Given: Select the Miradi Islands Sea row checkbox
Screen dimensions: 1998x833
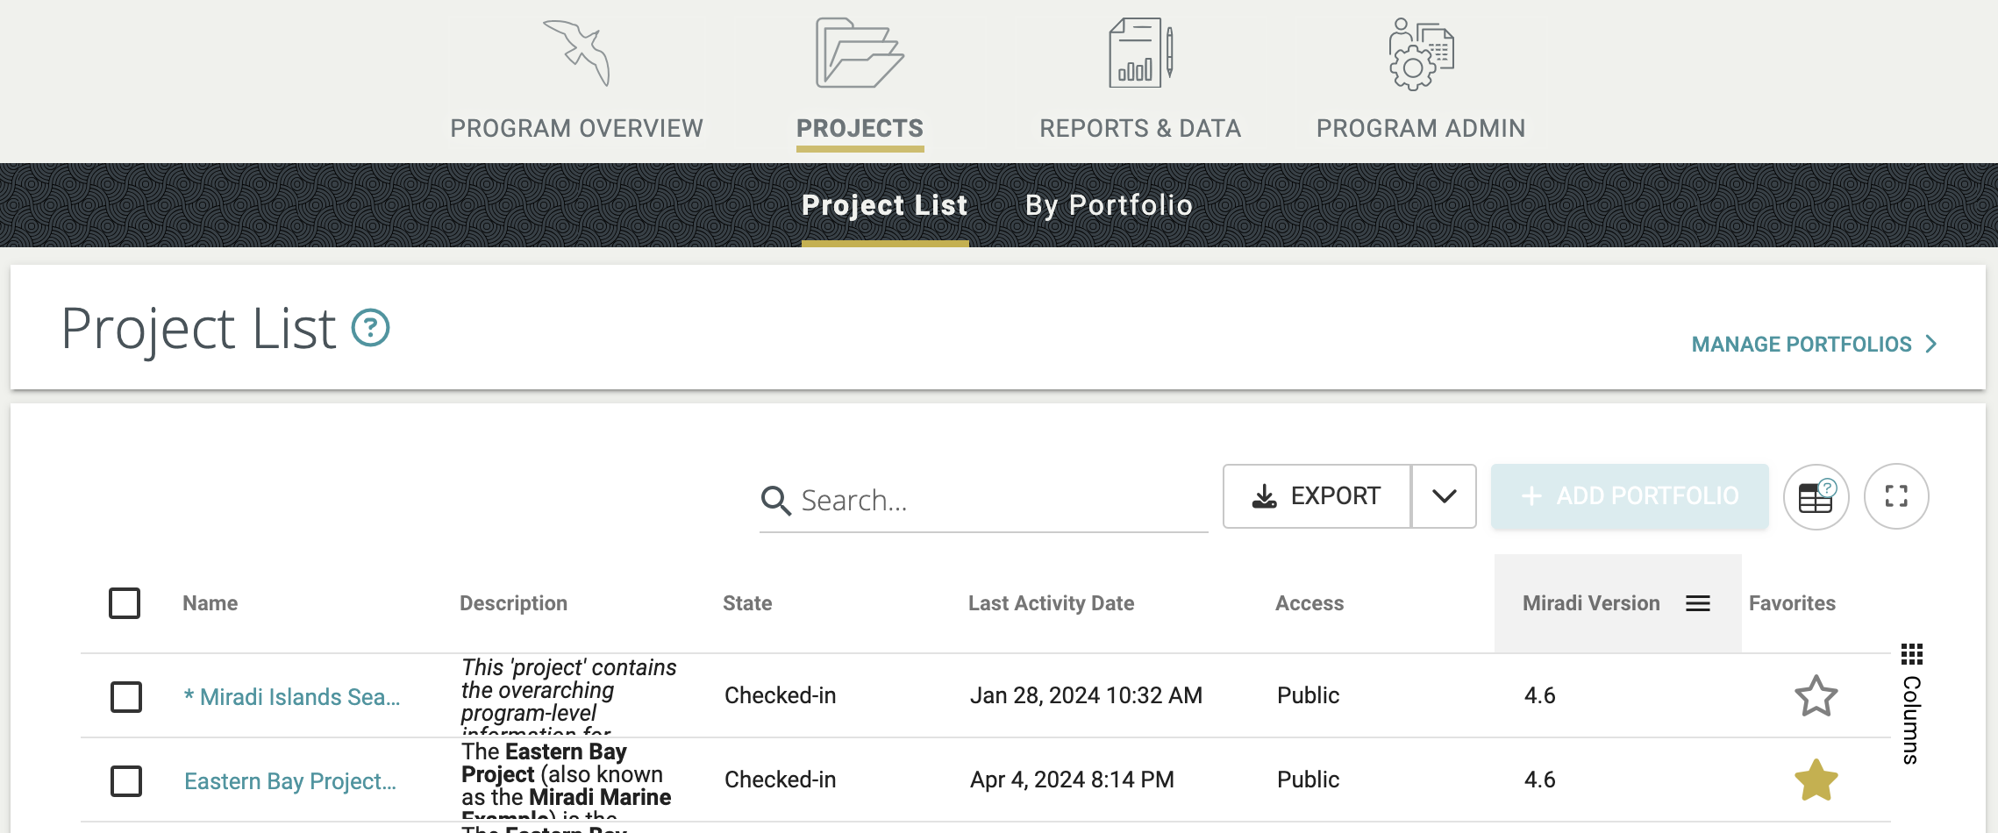Looking at the screenshot, I should 126,697.
